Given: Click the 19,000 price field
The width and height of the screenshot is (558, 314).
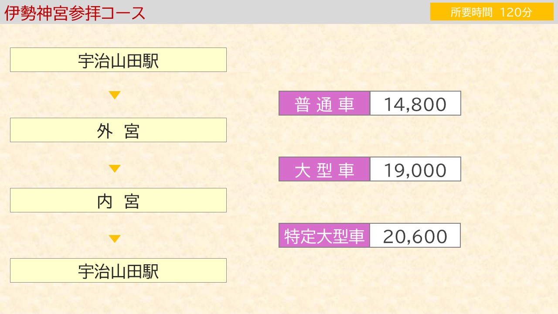Looking at the screenshot, I should click(x=415, y=169).
